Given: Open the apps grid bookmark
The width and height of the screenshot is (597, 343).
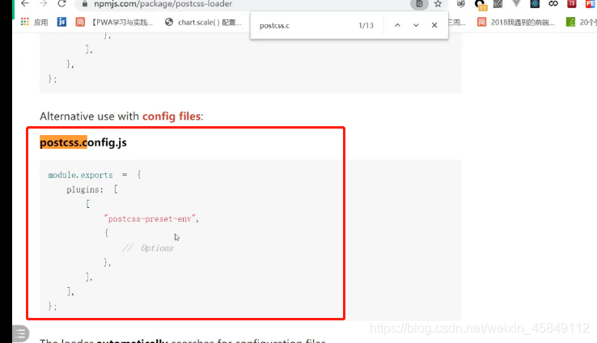Looking at the screenshot, I should 25,22.
